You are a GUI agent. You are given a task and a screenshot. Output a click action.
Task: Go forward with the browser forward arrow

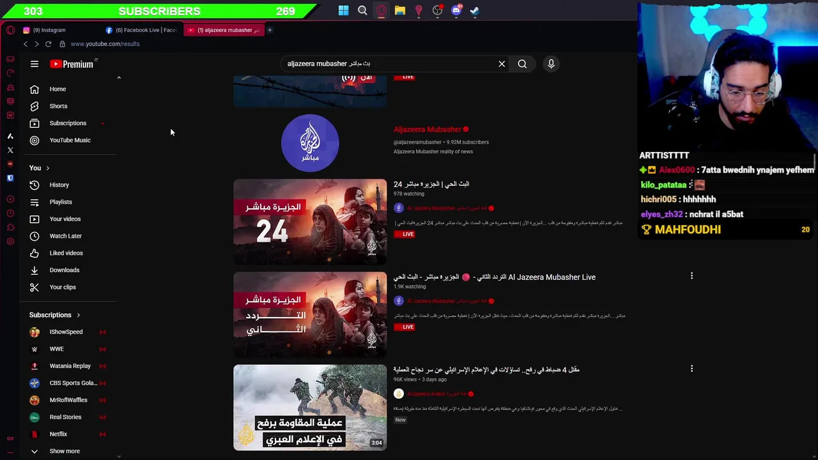36,44
